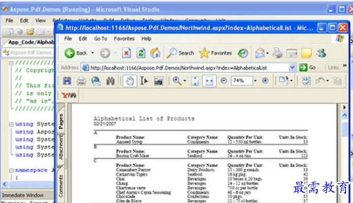
Task: Click the Aspose.Pdf.Demos class selector in Visual Studio
Action: pyautogui.click(x=28, y=53)
